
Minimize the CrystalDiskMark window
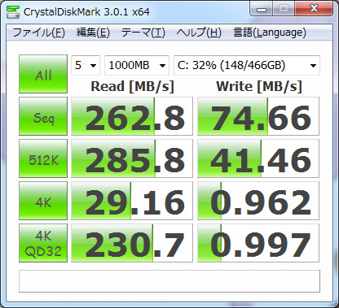262,9
